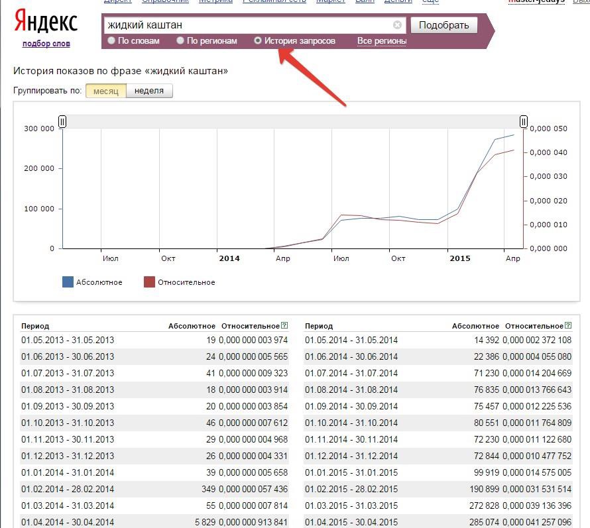Grab the chart's left range slider handle
This screenshot has width=590, height=528.
click(62, 121)
